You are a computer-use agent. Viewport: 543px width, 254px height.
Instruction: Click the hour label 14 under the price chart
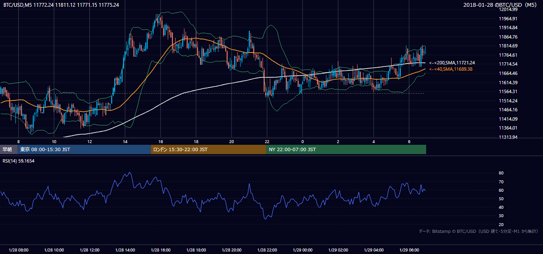click(x=125, y=141)
